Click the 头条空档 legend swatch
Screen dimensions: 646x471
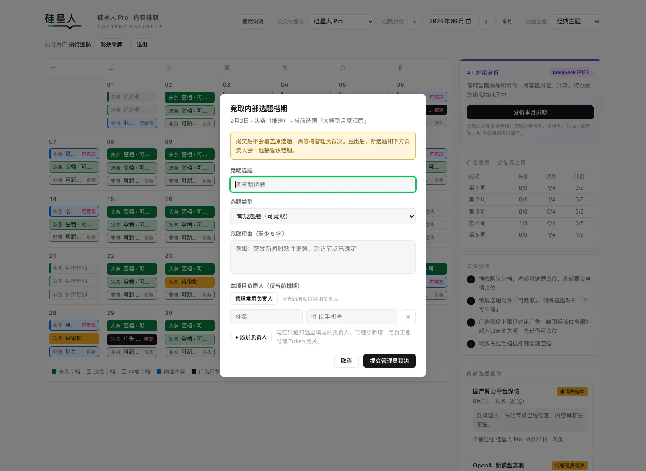tap(54, 371)
